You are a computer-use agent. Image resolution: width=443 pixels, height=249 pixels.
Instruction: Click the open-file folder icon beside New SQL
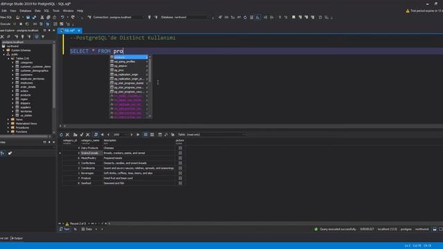click(18, 17)
